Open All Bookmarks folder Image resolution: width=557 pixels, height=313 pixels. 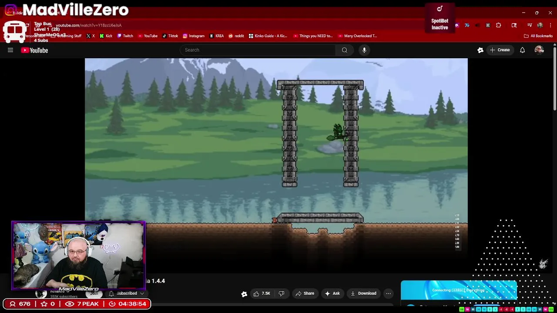[538, 36]
